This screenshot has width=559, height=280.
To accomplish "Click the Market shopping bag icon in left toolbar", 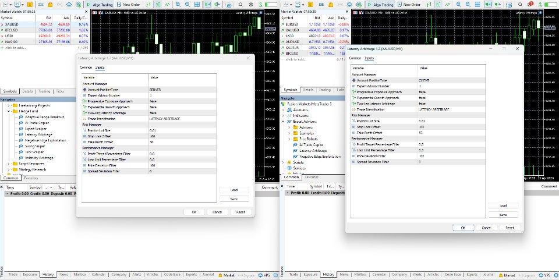I will (50, 5).
